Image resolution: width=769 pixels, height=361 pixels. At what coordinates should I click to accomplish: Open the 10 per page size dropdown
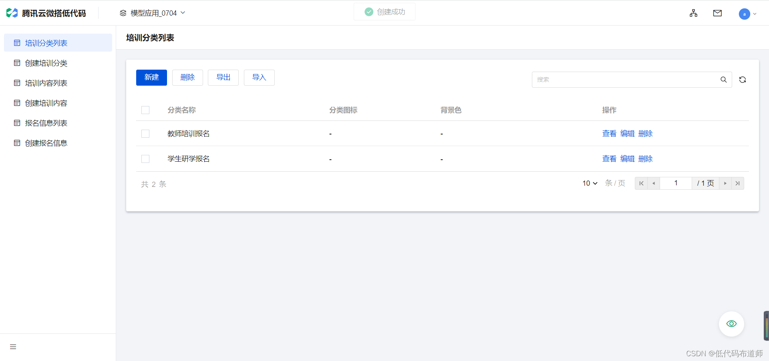[590, 183]
